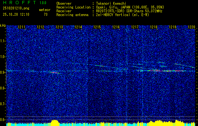
Task: Click the 1.0 kHz axis label
Action: click(3, 57)
